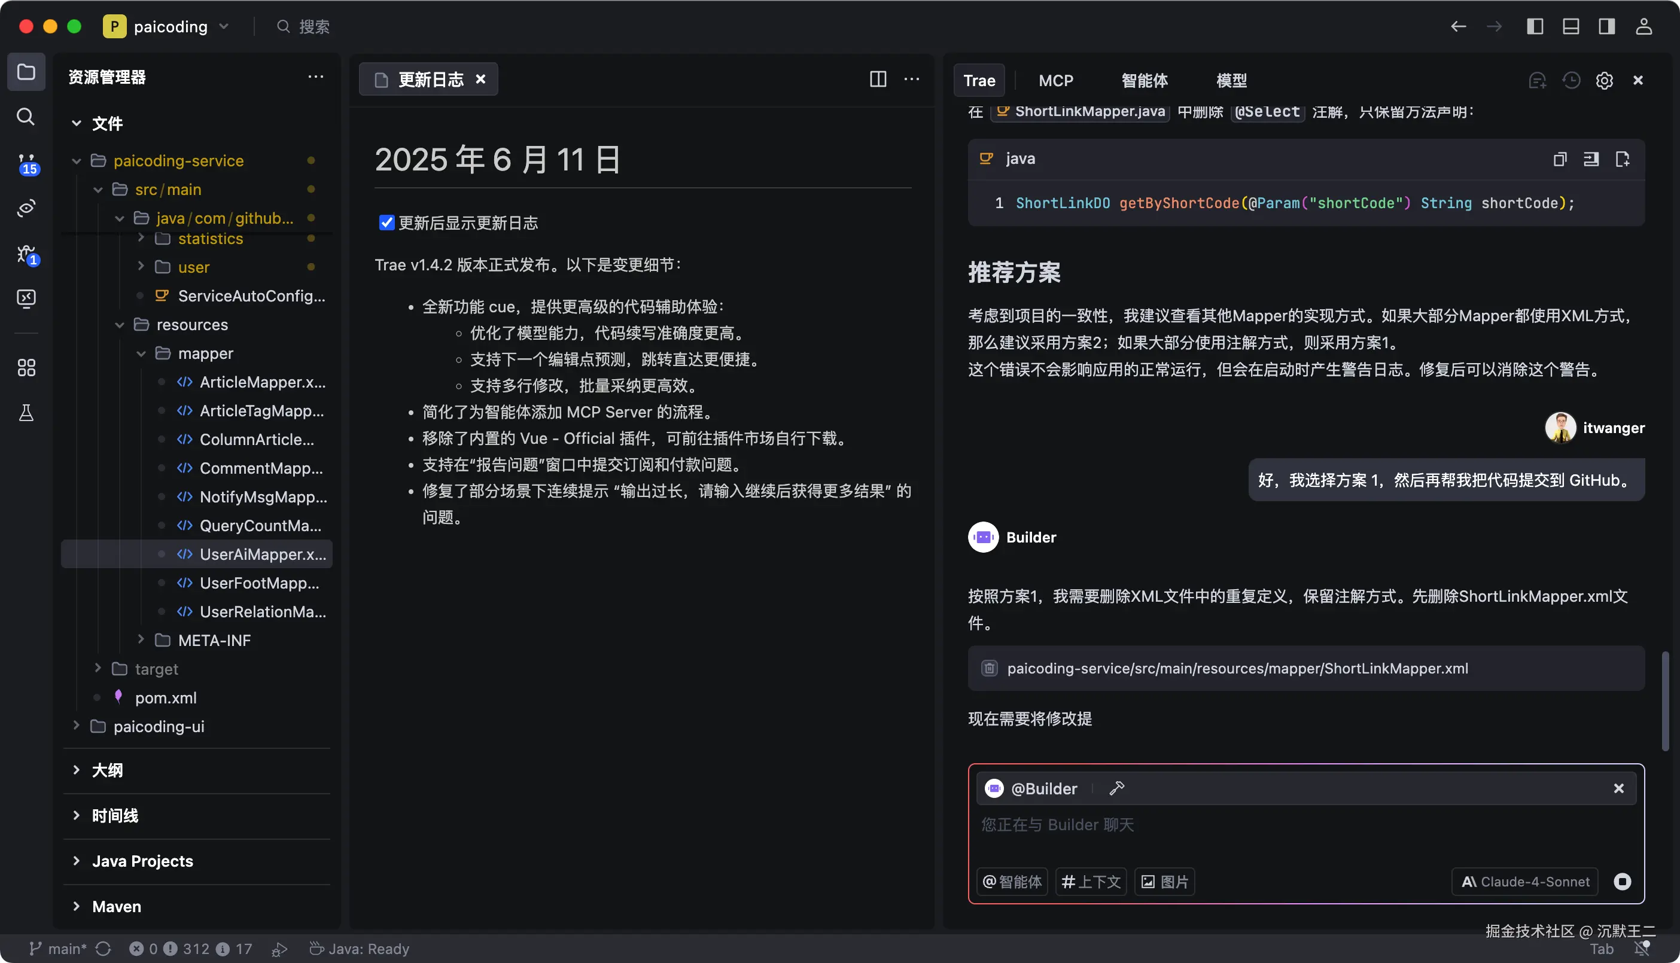1680x963 pixels.
Task: Open the Claude-4-Sonnet model dropdown
Action: (1524, 882)
